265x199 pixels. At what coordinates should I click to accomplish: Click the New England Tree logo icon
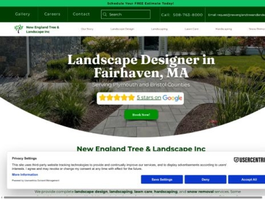pos(19,29)
